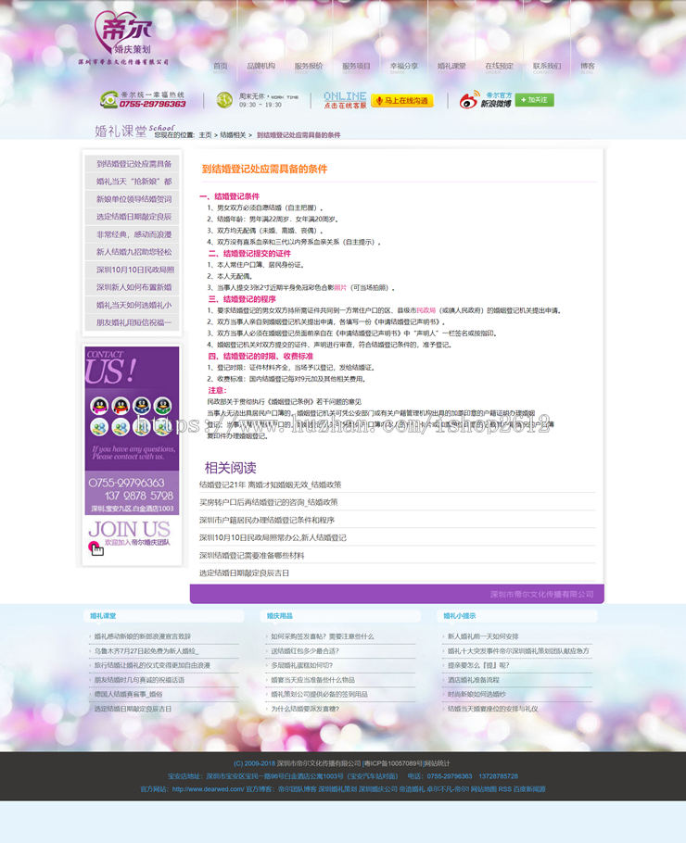Click the QQ penguin in blue shirt

click(x=142, y=406)
